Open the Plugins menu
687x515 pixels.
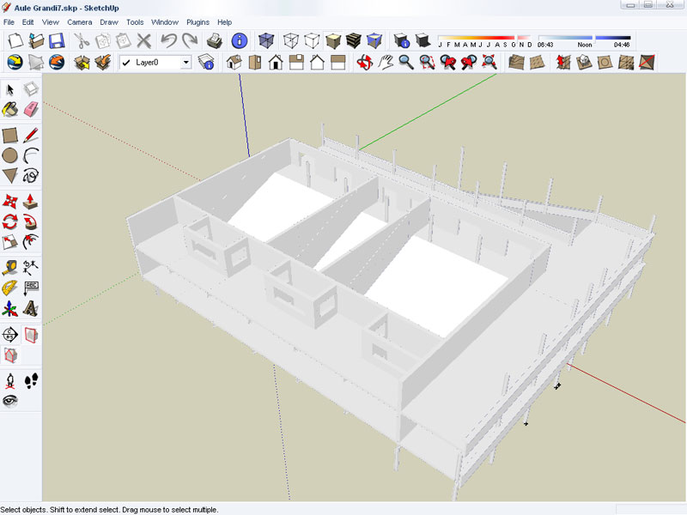pos(198,21)
